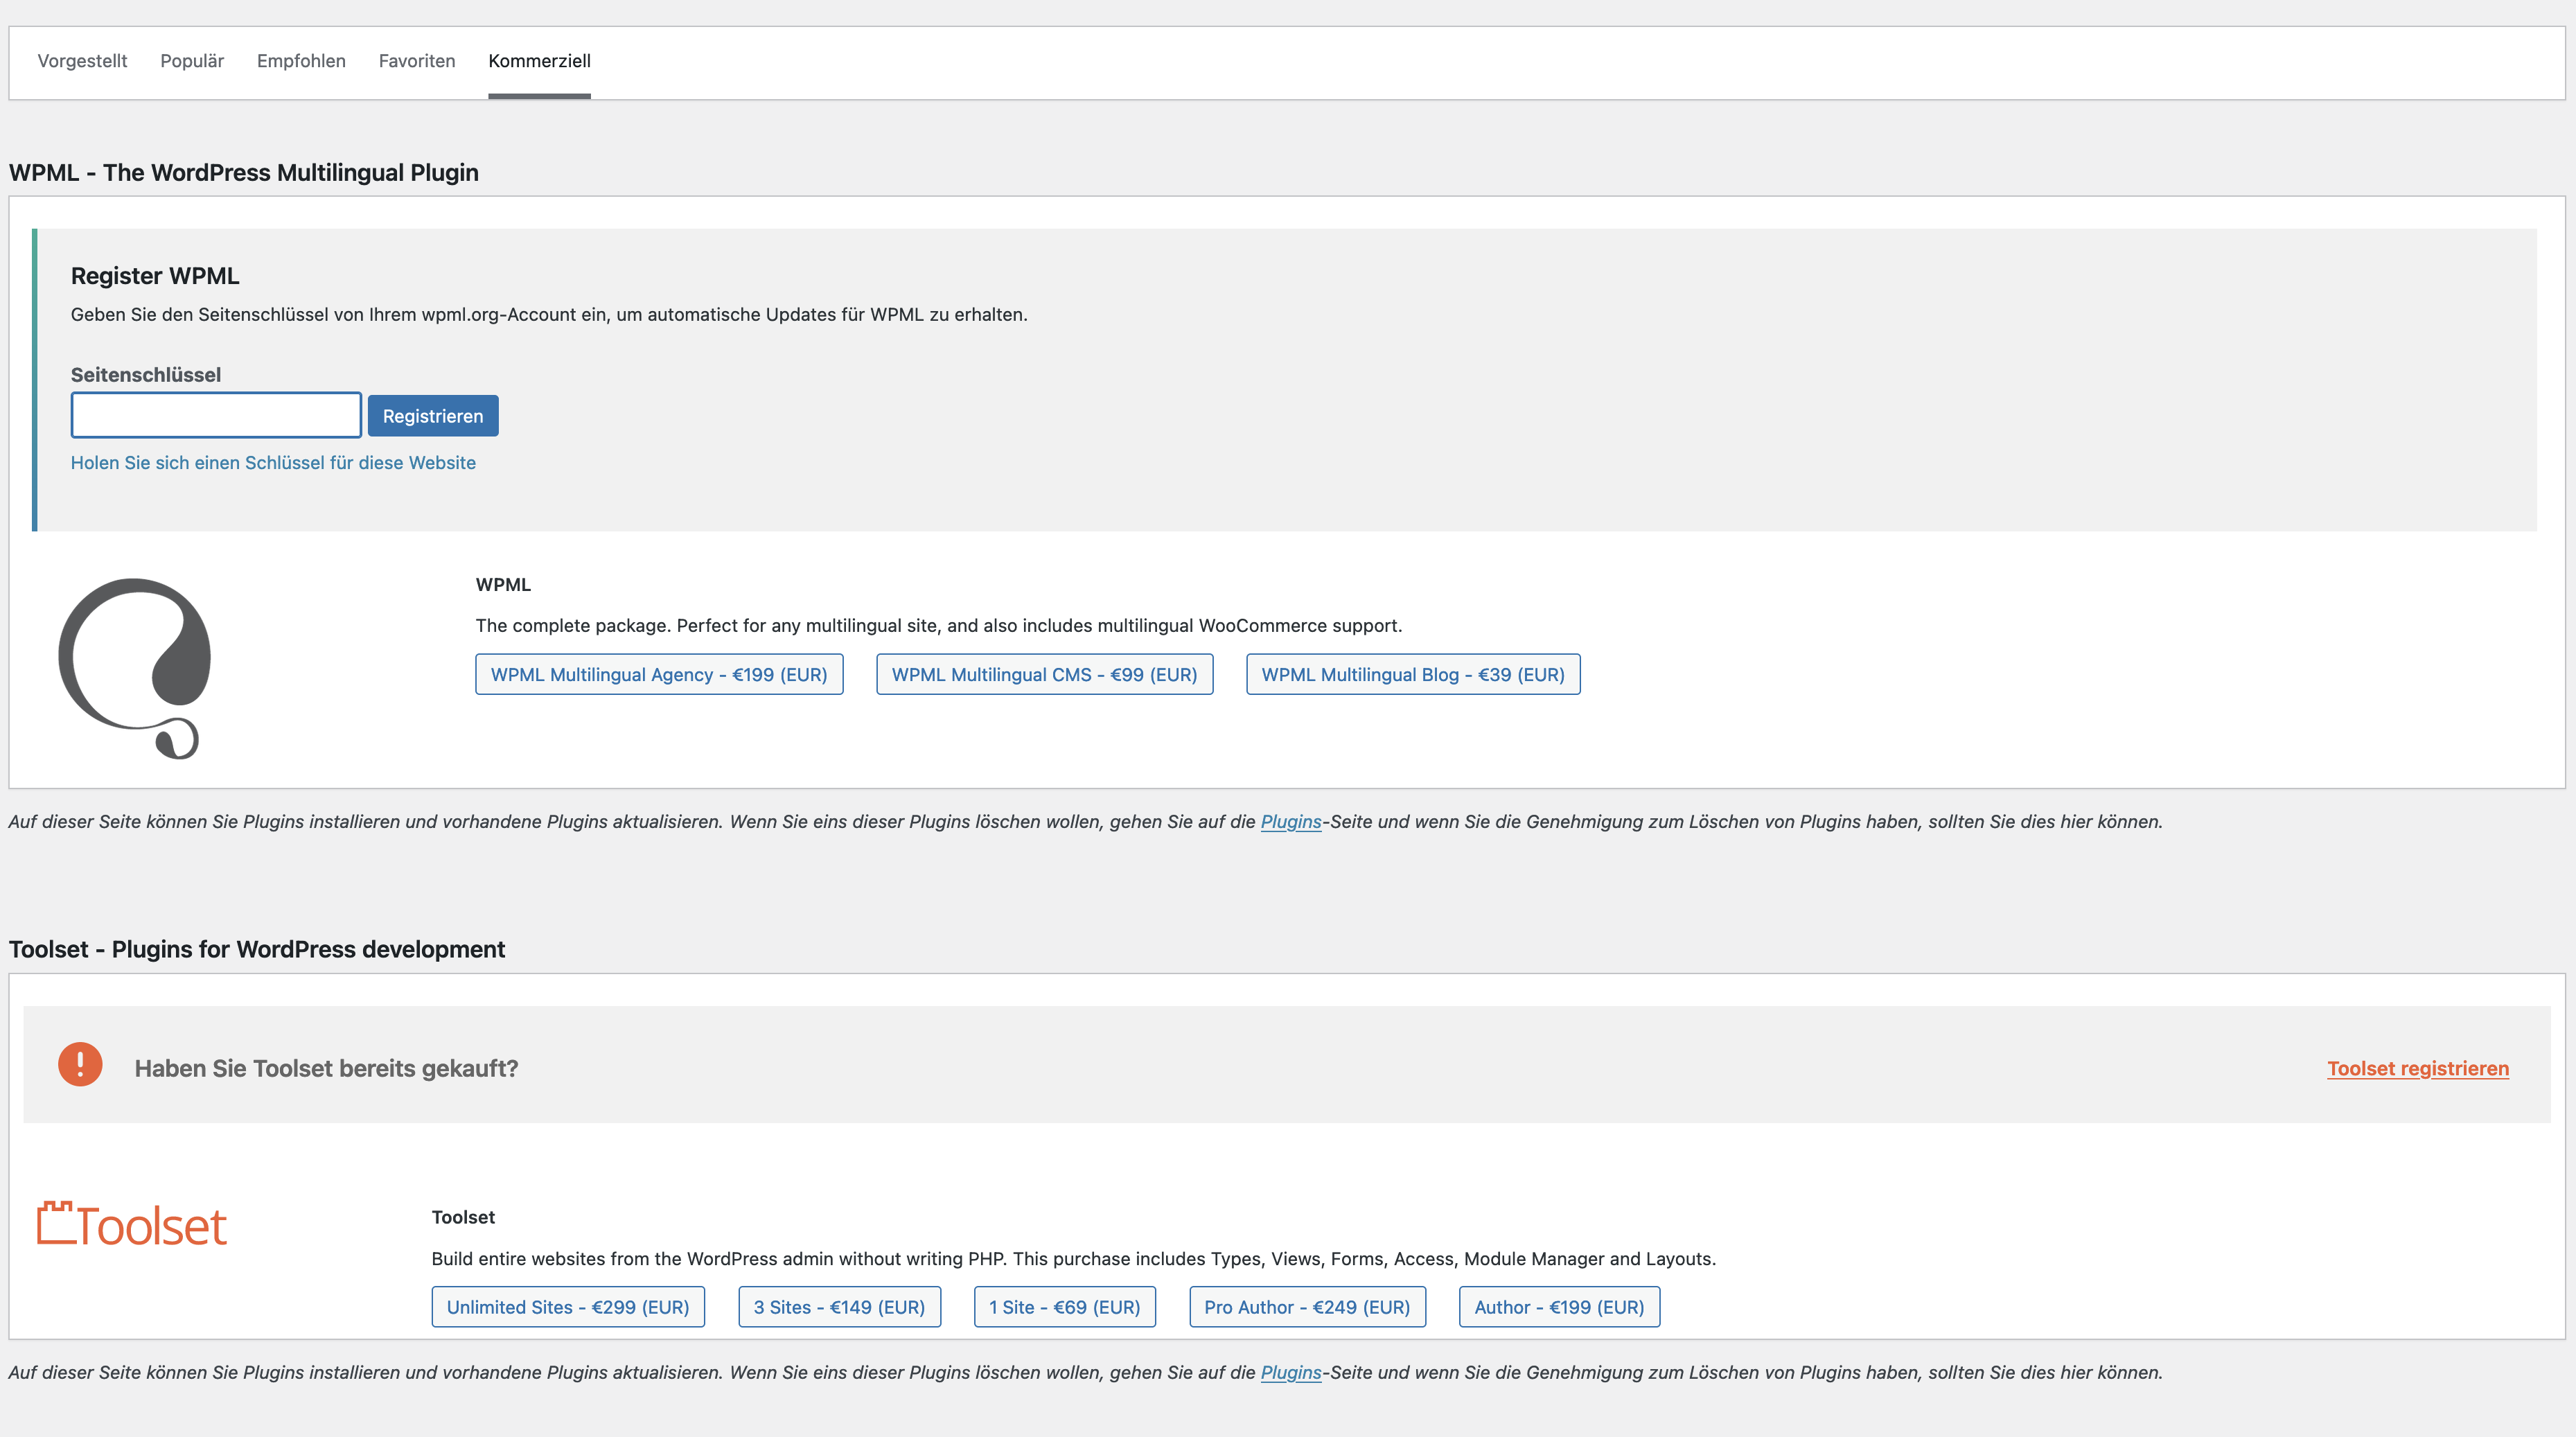
Task: Select 1 Site €69 option
Action: pyautogui.click(x=1064, y=1307)
